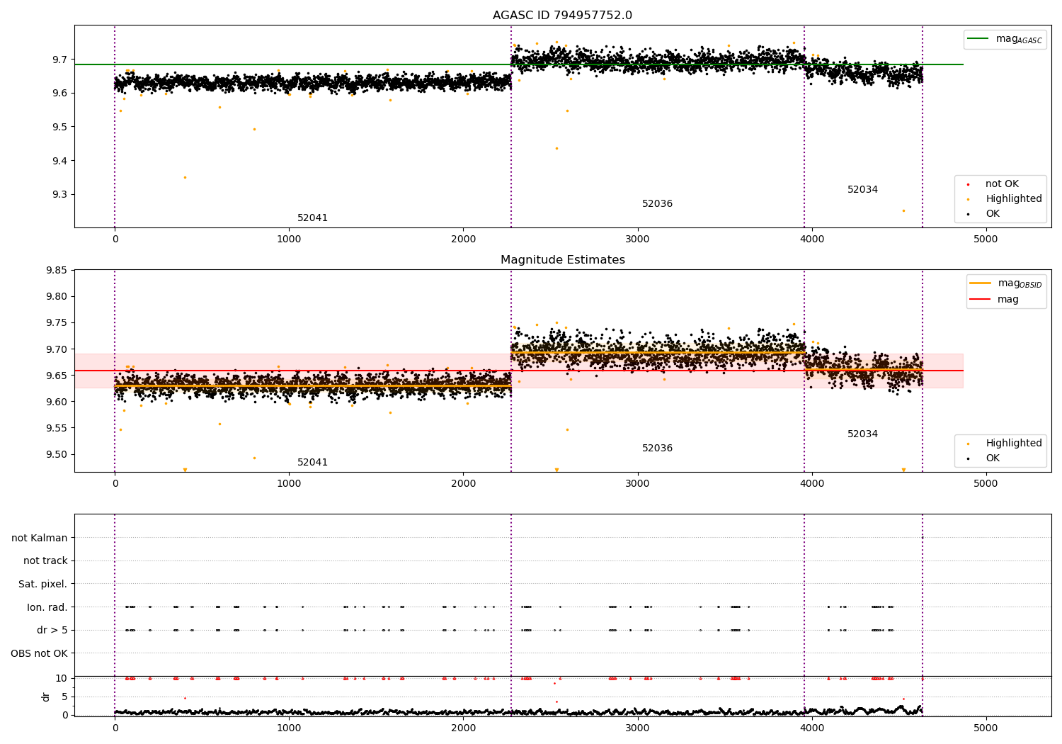Click the 5000 x-tick label under top plot
The image size is (1062, 744).
coord(986,239)
